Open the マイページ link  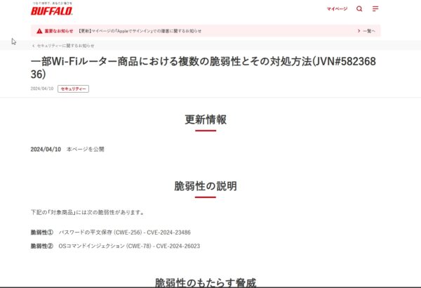337,9
